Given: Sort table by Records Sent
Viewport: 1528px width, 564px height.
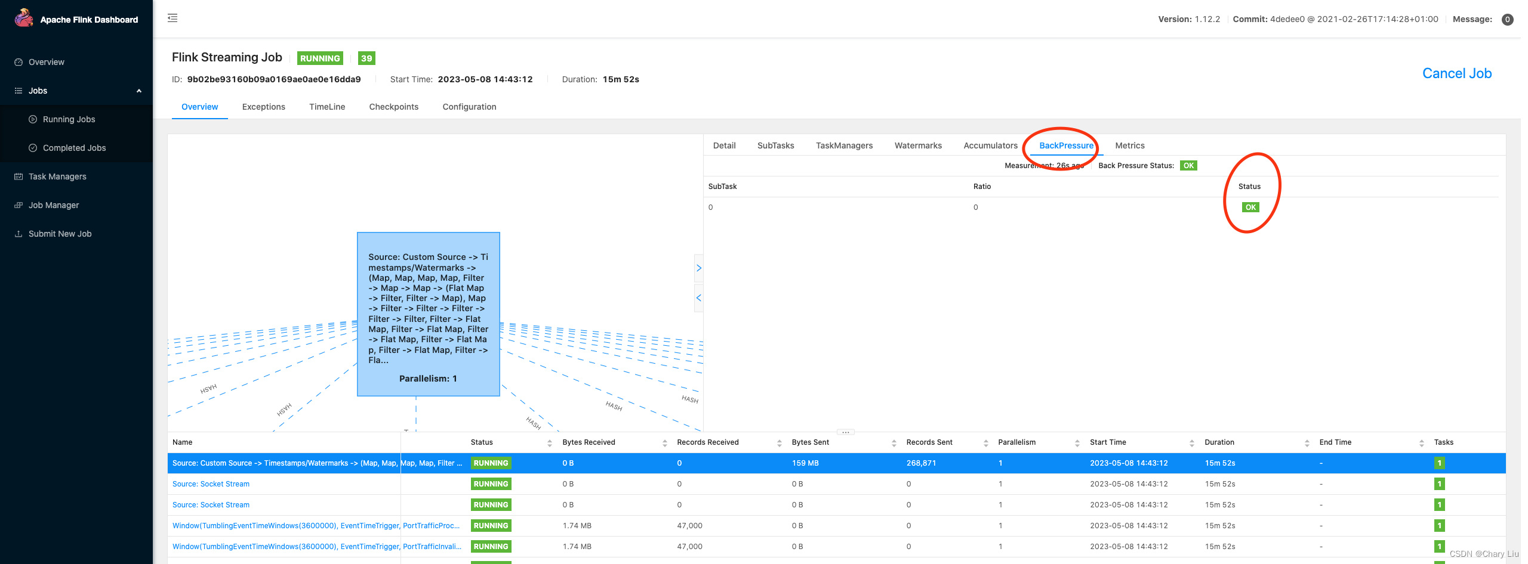Looking at the screenshot, I should 985,443.
